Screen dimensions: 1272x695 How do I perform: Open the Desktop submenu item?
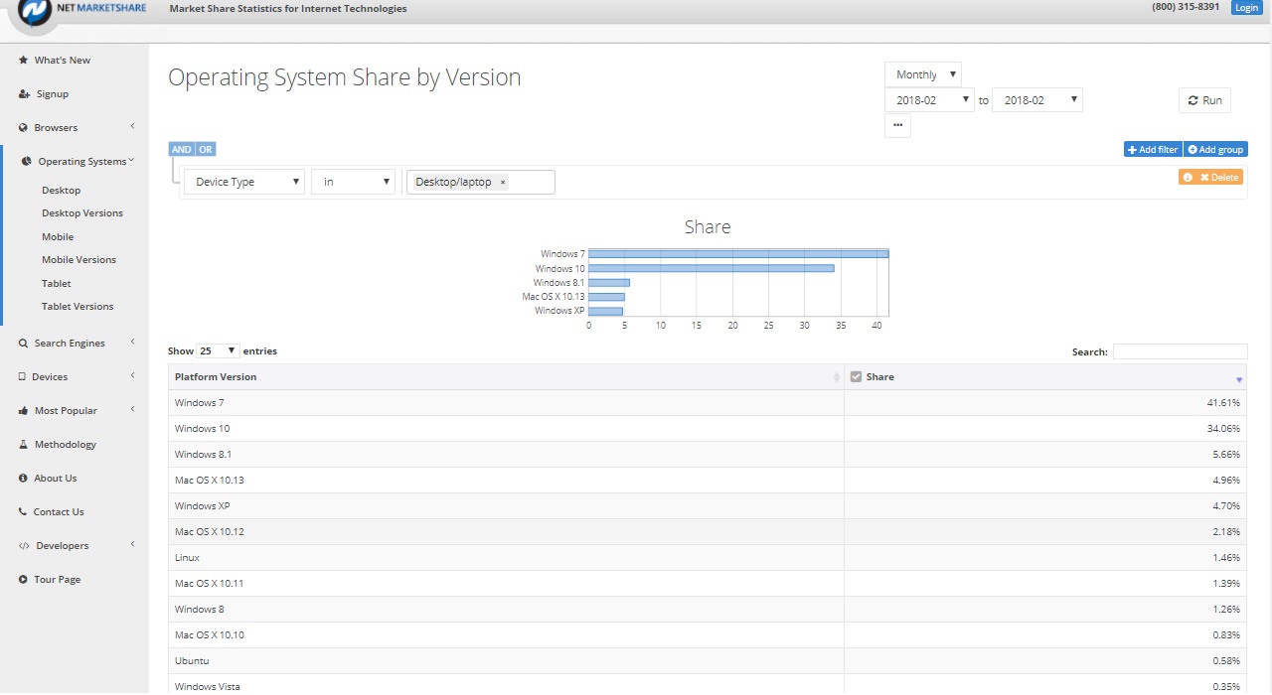pyautogui.click(x=62, y=191)
